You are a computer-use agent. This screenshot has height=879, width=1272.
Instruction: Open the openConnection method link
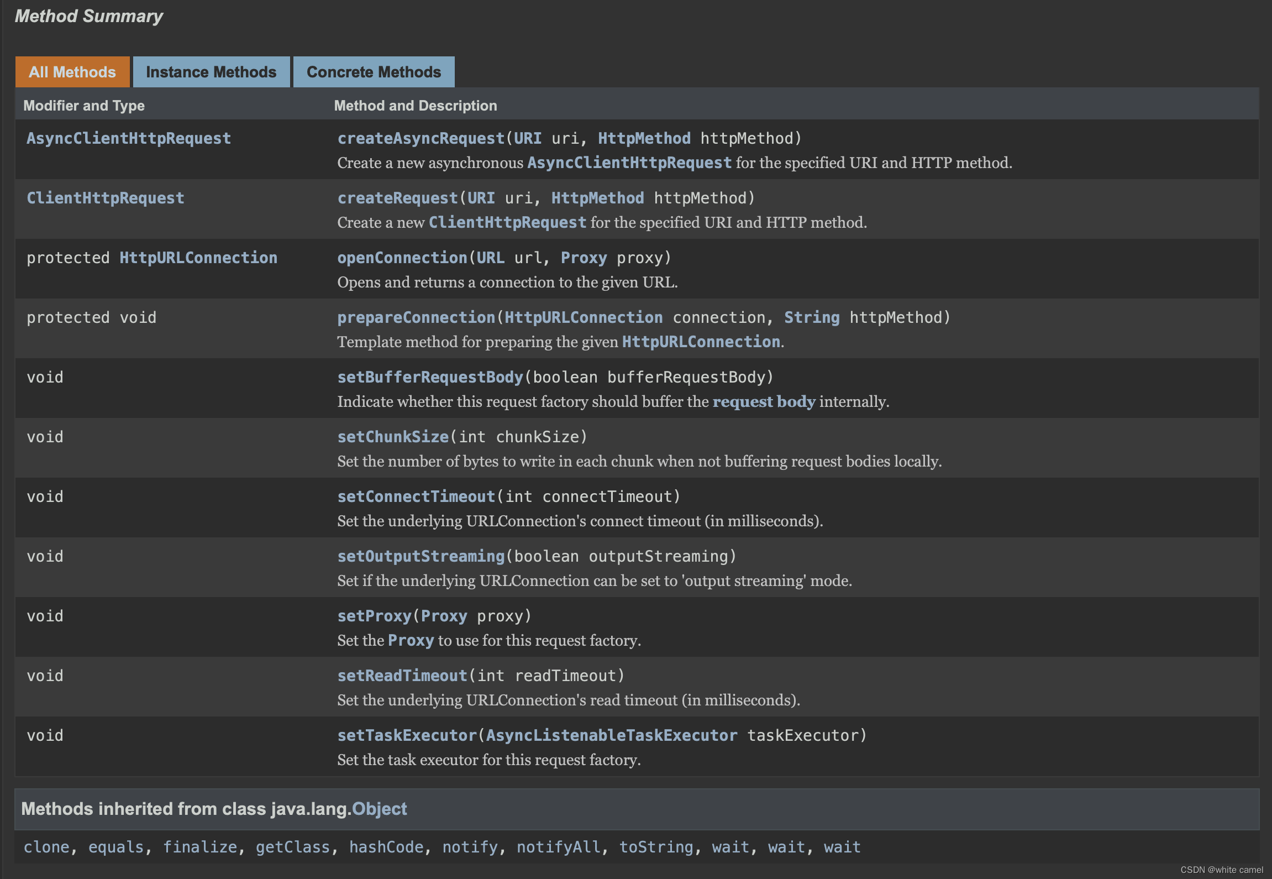pos(402,258)
